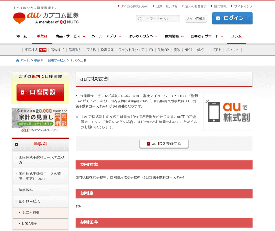
Task: Click the keyword search input field
Action: (x=158, y=19)
